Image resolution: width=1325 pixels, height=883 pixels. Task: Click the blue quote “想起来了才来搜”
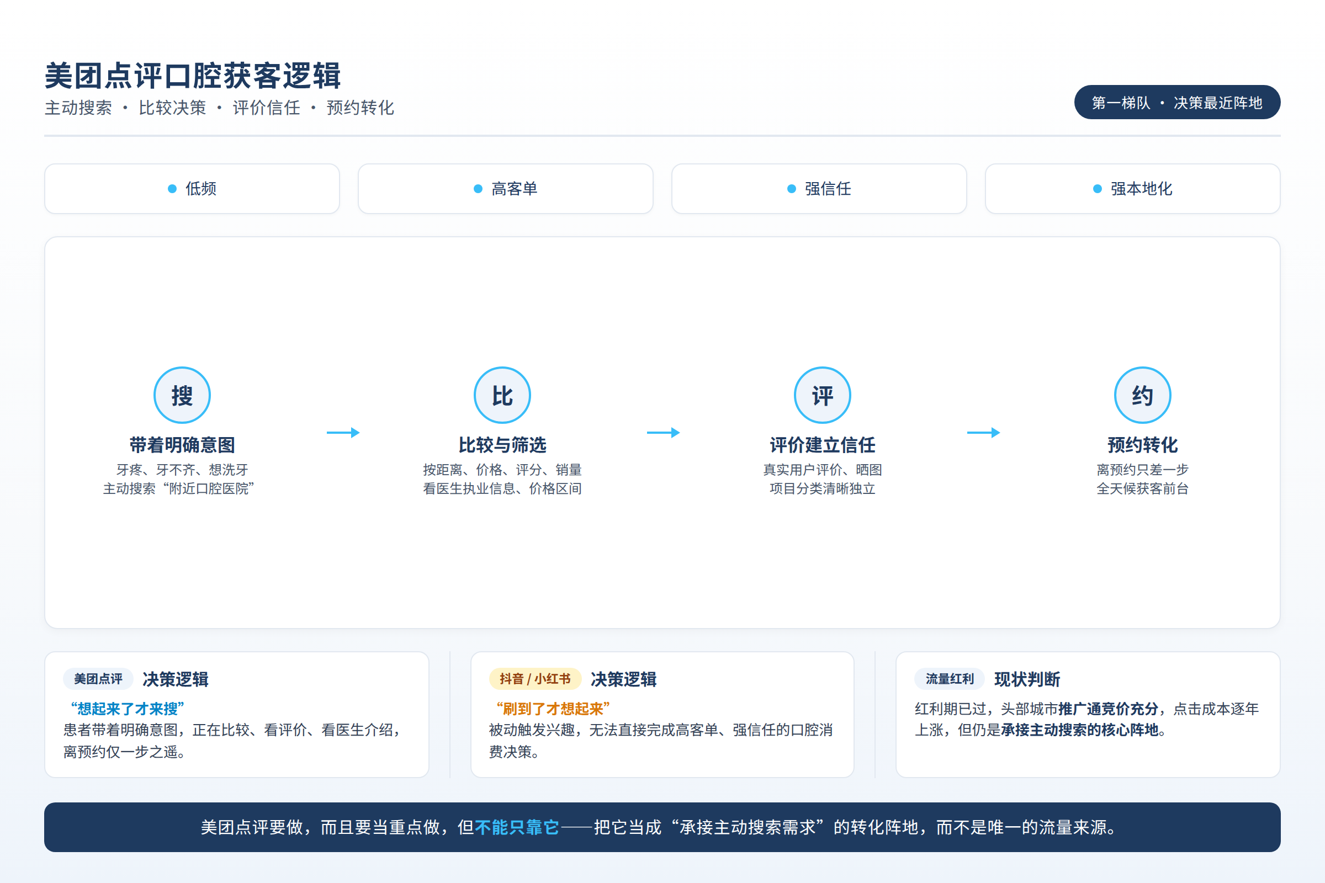(x=128, y=709)
